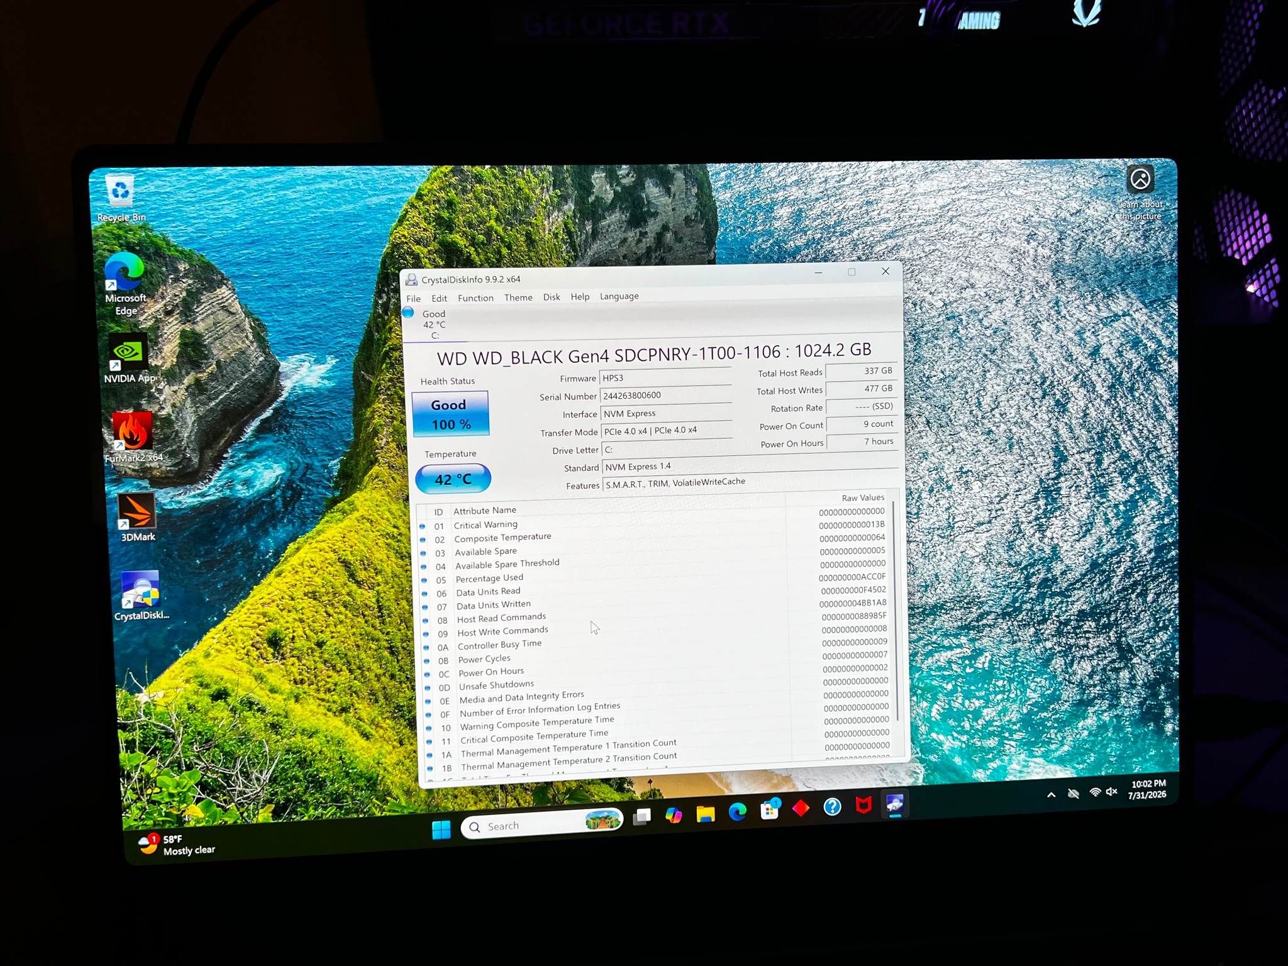1288x966 pixels.
Task: Select the Percentage Used attribute row
Action: [x=655, y=571]
